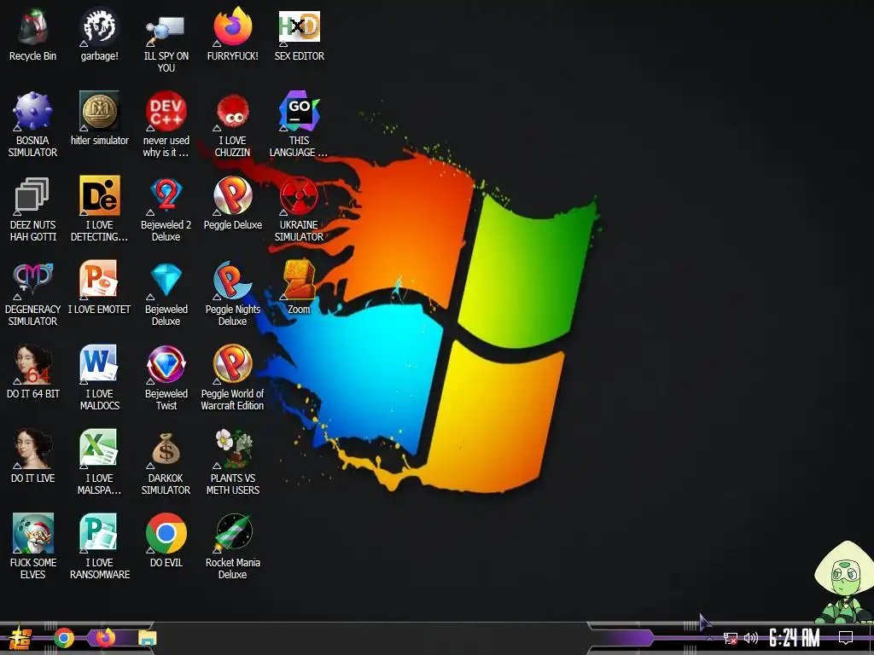Open the "DO IT 64 BIT" shortcut
The height and width of the screenshot is (655, 874).
point(32,365)
